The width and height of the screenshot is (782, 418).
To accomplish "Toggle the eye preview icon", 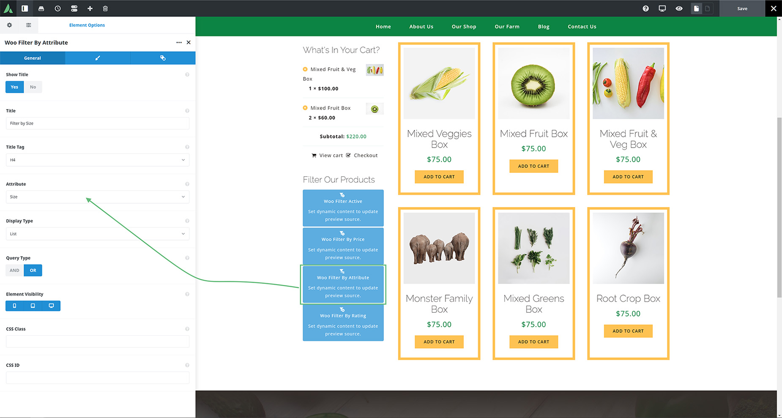I will (x=679, y=8).
